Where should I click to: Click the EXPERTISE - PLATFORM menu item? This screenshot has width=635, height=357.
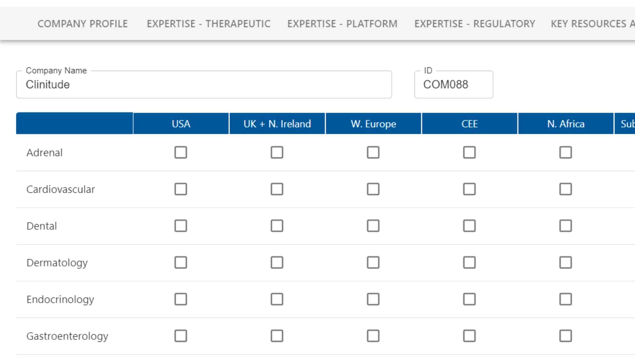(x=342, y=23)
